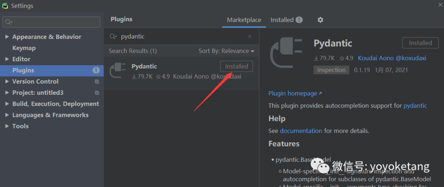The width and height of the screenshot is (444, 187).
Task: Click the search magnifier icon in plugins
Action: pyautogui.click(x=113, y=36)
